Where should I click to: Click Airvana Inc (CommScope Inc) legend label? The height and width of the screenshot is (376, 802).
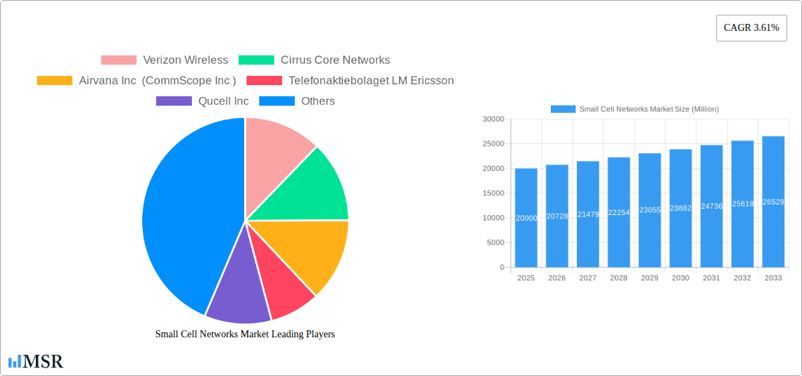(x=158, y=81)
